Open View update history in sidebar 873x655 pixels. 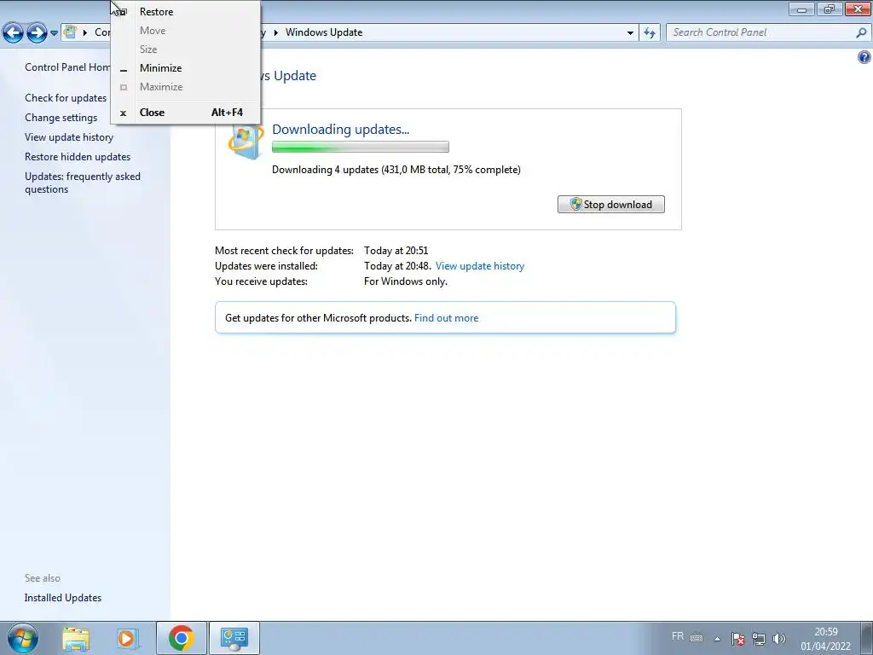(x=69, y=137)
